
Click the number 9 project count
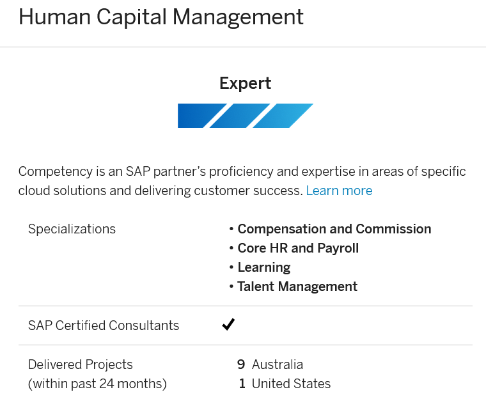click(241, 364)
